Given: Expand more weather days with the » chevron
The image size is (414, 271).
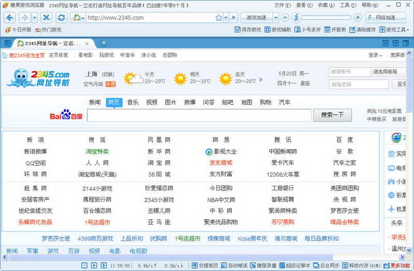Looking at the screenshot, I should (x=261, y=79).
